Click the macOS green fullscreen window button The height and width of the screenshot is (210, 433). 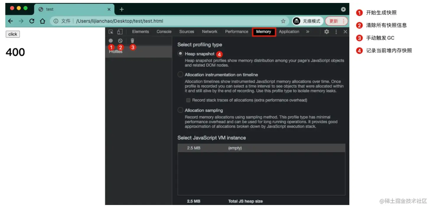click(25, 8)
